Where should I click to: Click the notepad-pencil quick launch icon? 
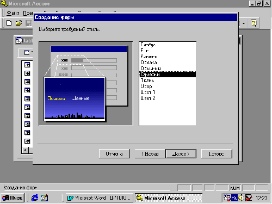coord(45,198)
